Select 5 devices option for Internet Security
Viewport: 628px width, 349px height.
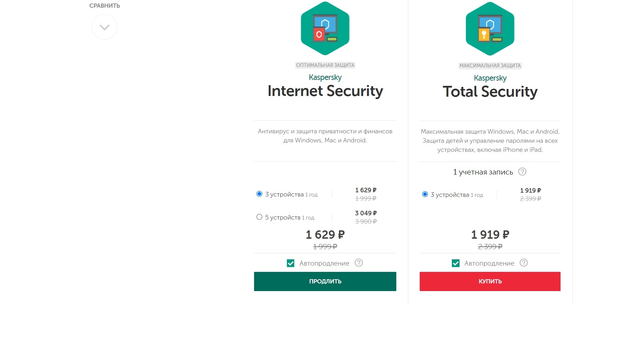pos(259,217)
